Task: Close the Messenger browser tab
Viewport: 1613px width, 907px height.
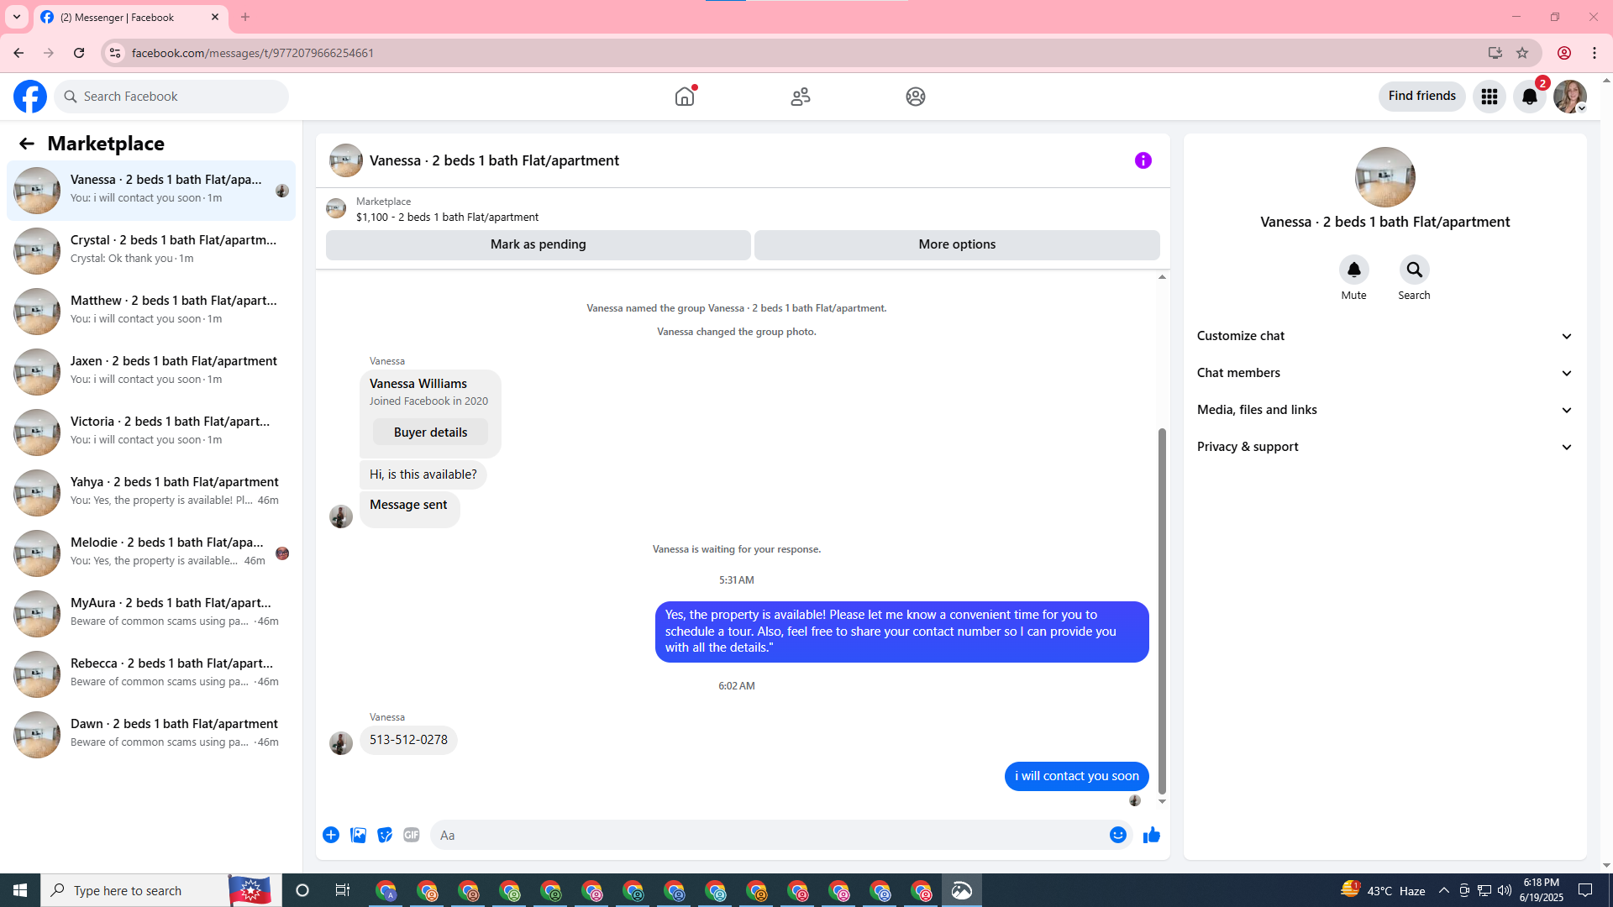Action: pos(215,17)
